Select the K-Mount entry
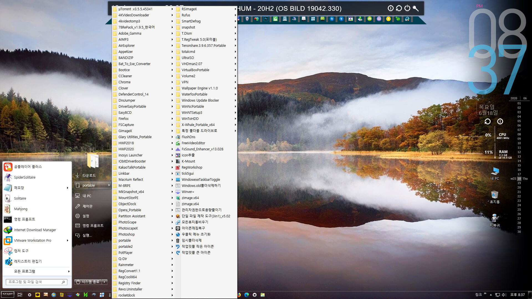532x299 pixels. point(206,161)
